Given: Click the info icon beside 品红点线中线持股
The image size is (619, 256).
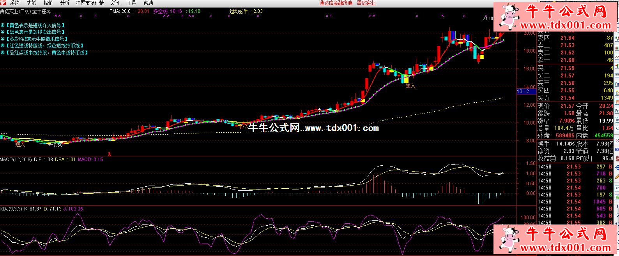Looking at the screenshot, I should click(2, 53).
